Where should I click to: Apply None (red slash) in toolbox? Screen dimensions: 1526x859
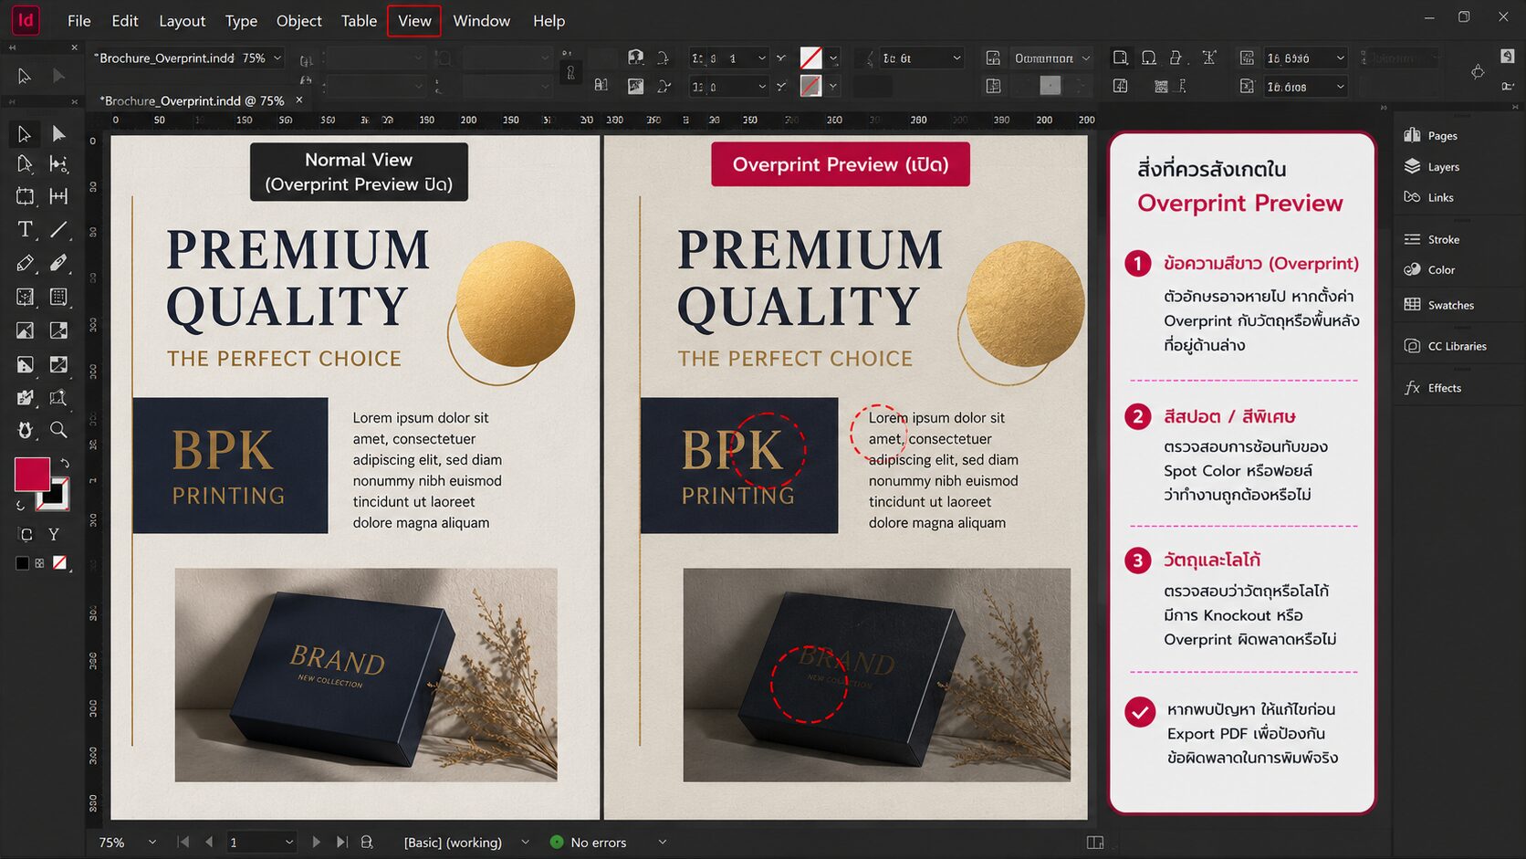[59, 563]
